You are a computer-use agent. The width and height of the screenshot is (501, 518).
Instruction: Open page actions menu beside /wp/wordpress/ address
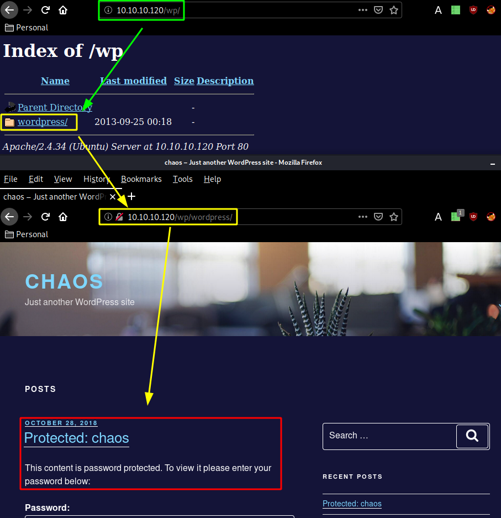363,217
